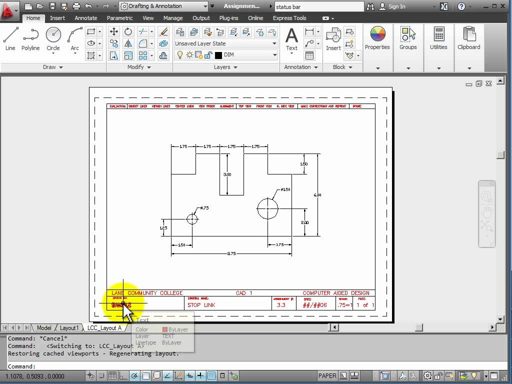Toggle Snap Mode in status bar
This screenshot has height=384, width=512.
tap(101, 376)
